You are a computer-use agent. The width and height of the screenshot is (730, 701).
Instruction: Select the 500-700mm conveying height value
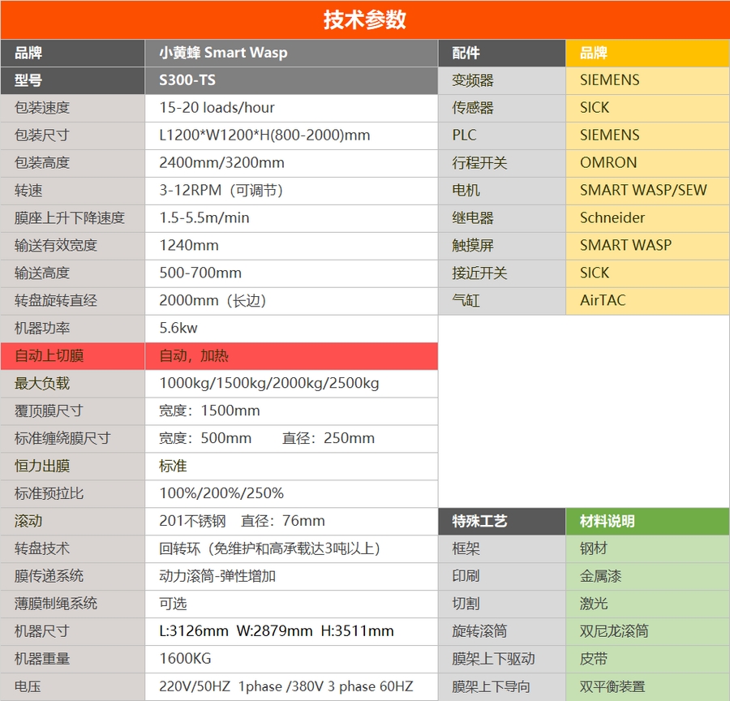pyautogui.click(x=291, y=273)
